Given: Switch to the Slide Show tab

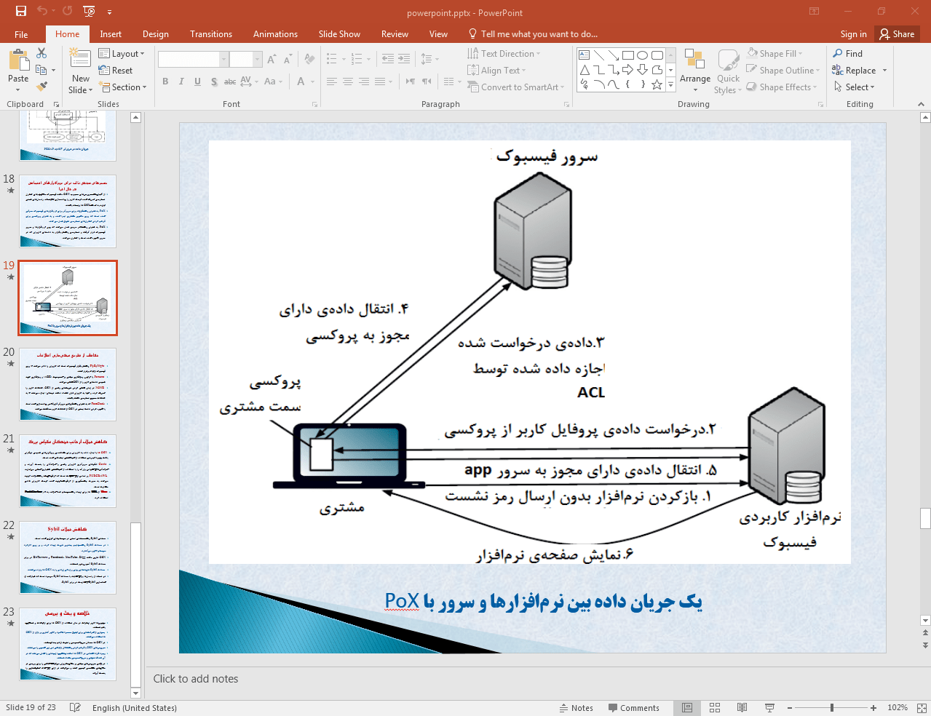Looking at the screenshot, I should coord(339,34).
